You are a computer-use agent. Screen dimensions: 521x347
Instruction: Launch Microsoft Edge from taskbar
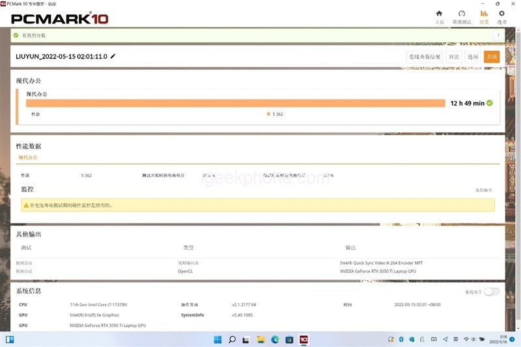[x=275, y=339]
